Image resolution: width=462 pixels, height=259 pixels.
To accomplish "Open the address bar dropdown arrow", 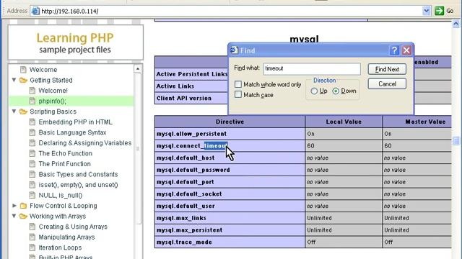I will (x=427, y=11).
